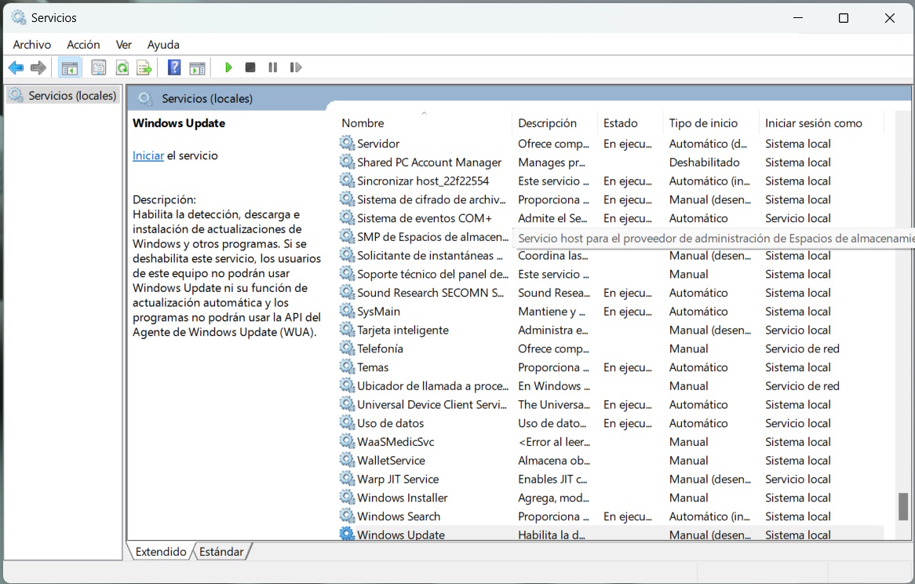Click gear icon next to Windows Installer
This screenshot has width=915, height=584.
coord(347,498)
